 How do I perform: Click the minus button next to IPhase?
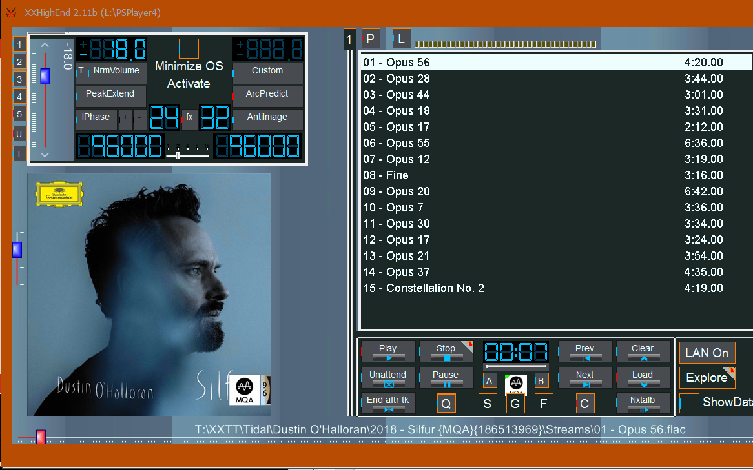click(139, 119)
